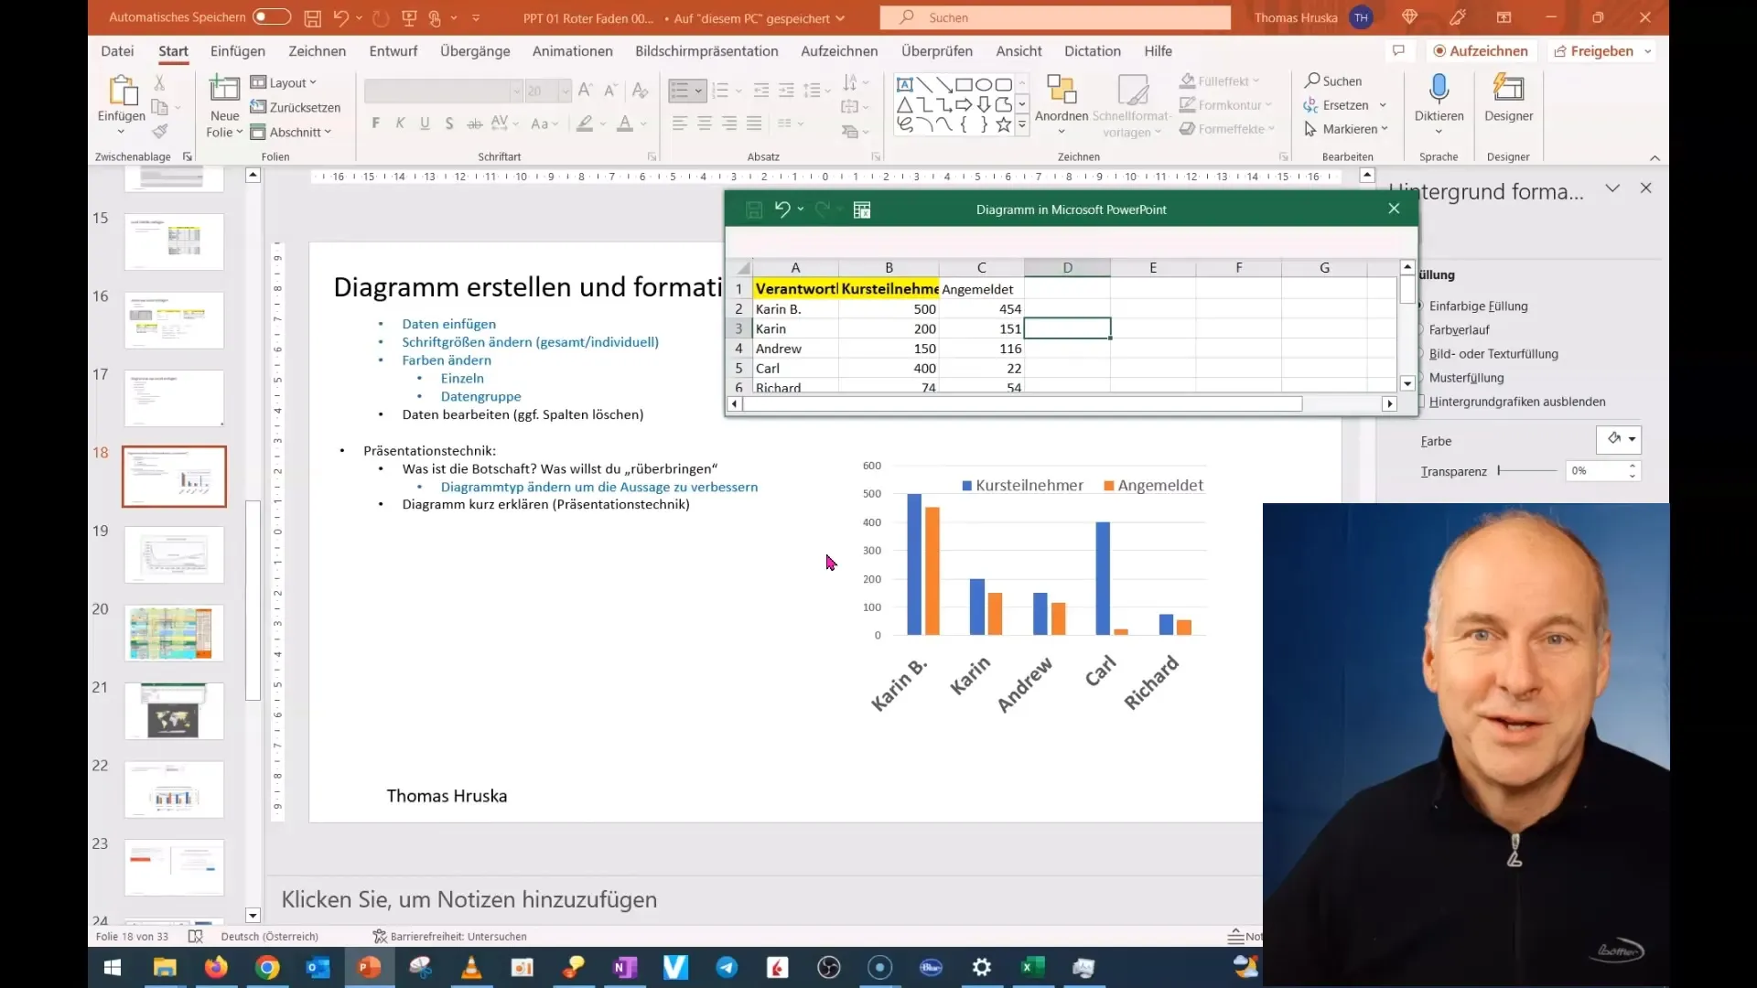Viewport: 1757px width, 988px height.
Task: Close the Hintergrund formatieren pane
Action: pos(1646,188)
